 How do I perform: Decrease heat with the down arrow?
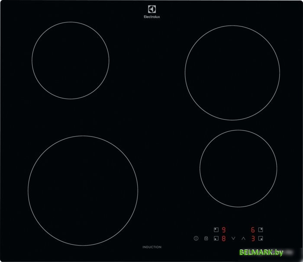click(234, 238)
